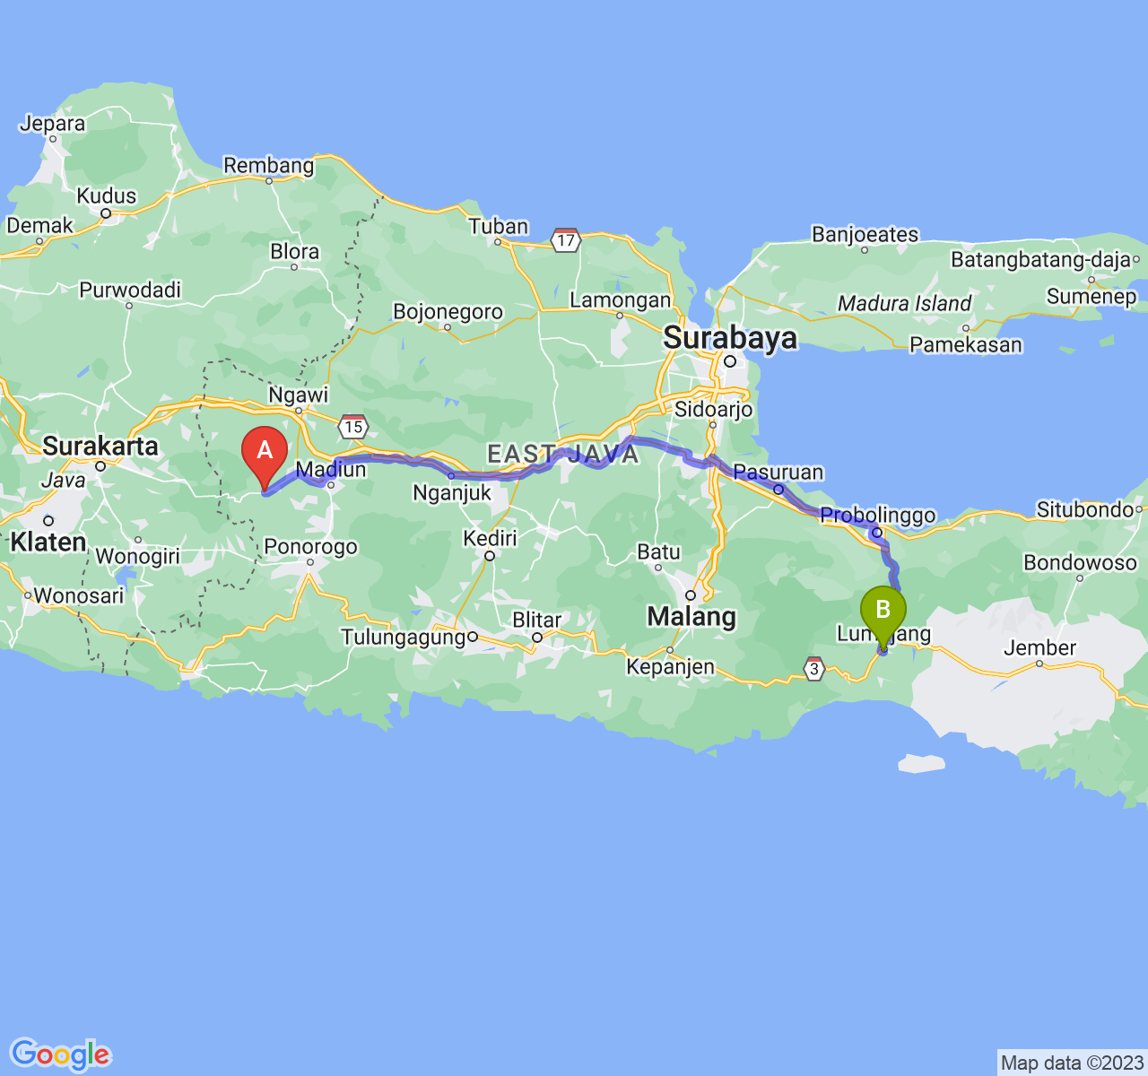Click the Surakarta city label
This screenshot has width=1148, height=1076.
(x=100, y=446)
